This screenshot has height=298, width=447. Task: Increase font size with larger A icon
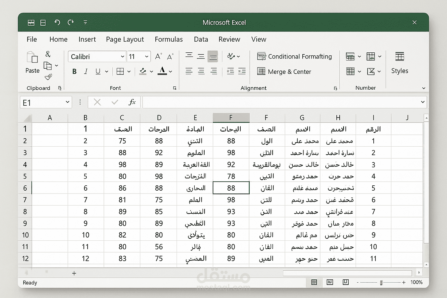pyautogui.click(x=158, y=56)
